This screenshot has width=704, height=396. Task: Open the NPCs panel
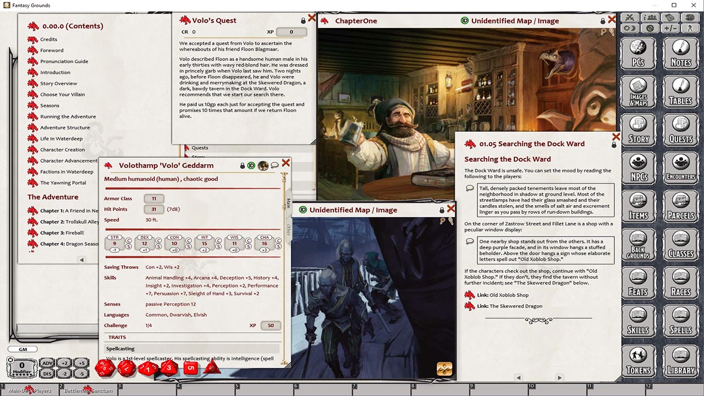639,169
